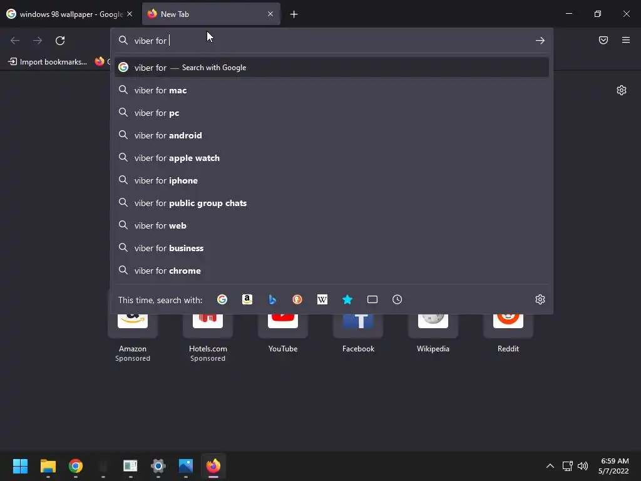Open a new tab with plus button
Viewport: 641px width, 481px height.
click(x=294, y=14)
